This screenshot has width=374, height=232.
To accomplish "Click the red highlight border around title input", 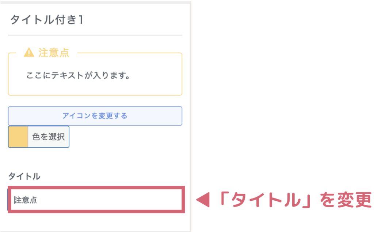I will point(96,188).
